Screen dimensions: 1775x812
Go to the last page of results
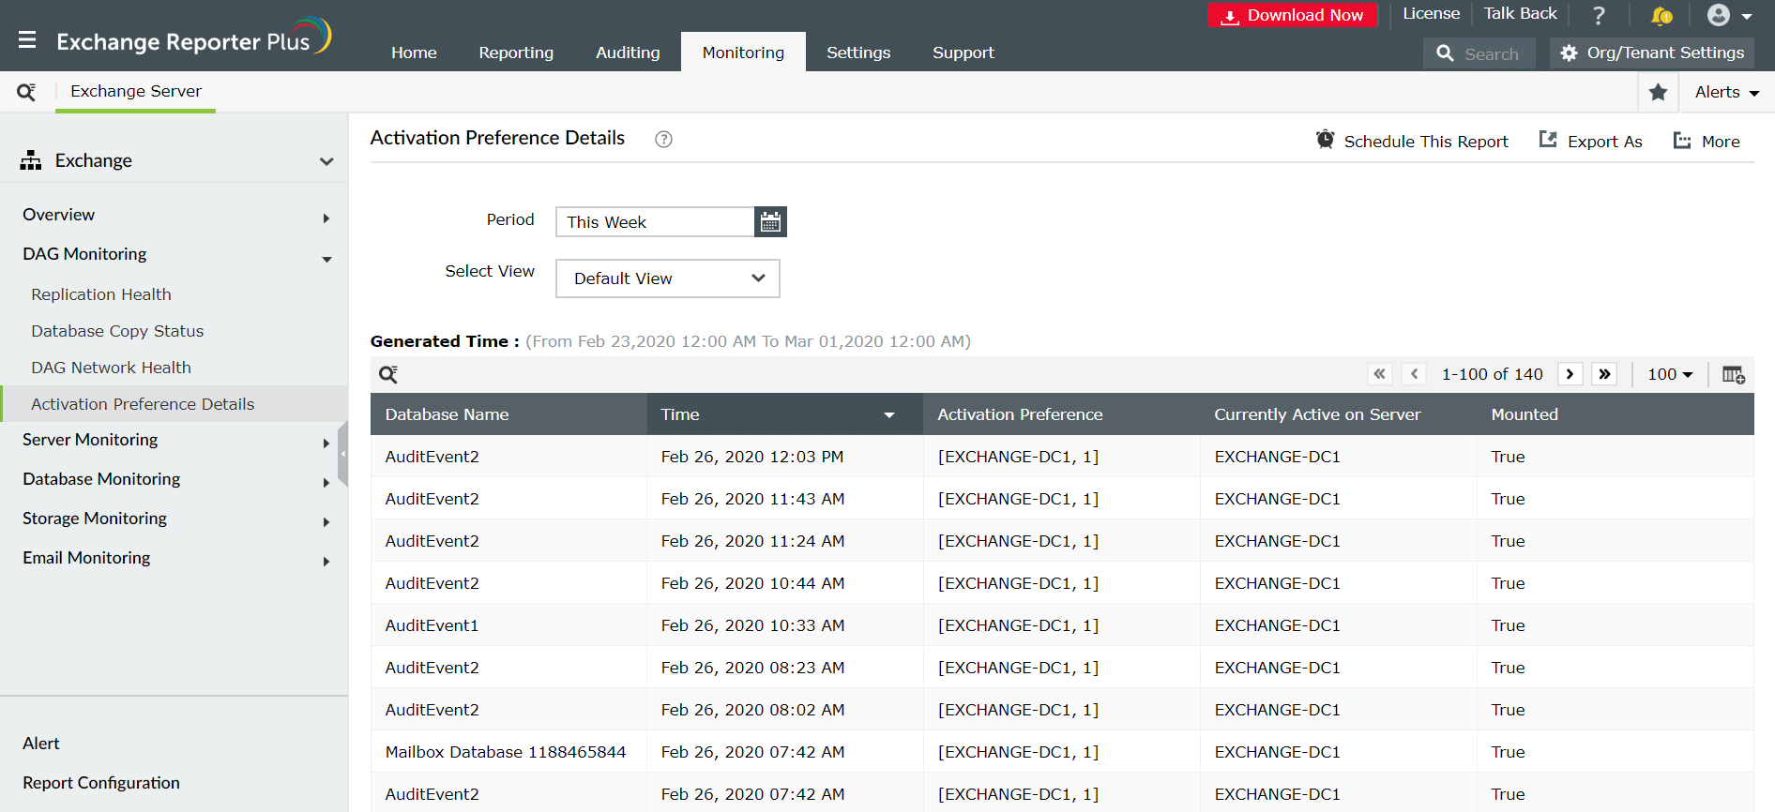point(1604,374)
